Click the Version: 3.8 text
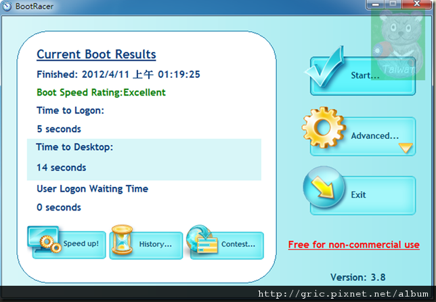This screenshot has width=436, height=302. click(358, 277)
